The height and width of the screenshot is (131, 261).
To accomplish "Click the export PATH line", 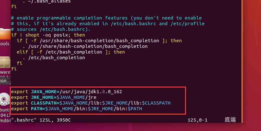I will tap(77, 109).
